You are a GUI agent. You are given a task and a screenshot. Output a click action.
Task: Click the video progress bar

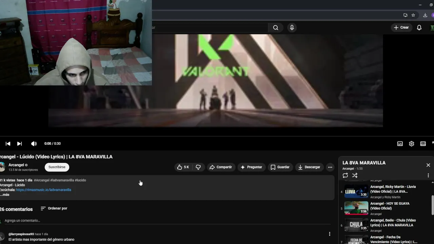[217, 137]
